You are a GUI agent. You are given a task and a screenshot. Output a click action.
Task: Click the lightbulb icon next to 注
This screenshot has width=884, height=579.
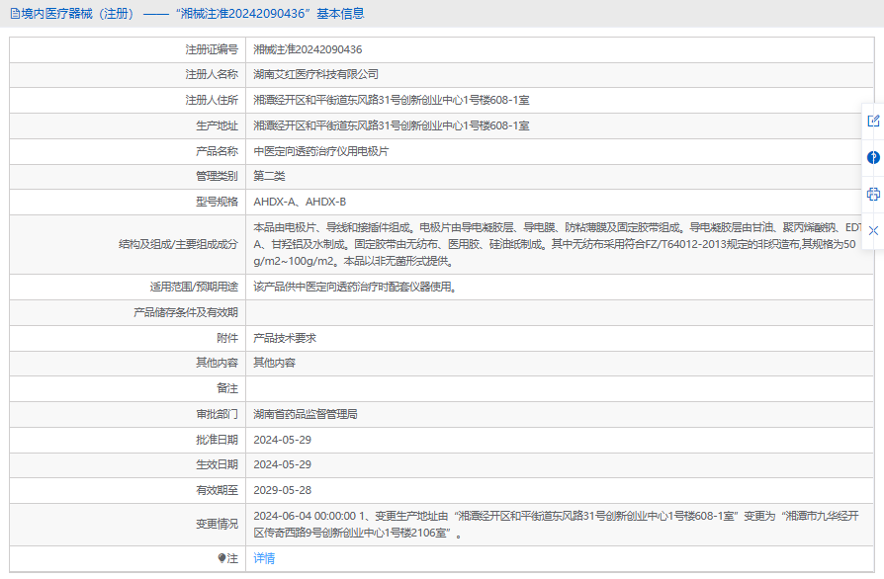(x=221, y=558)
